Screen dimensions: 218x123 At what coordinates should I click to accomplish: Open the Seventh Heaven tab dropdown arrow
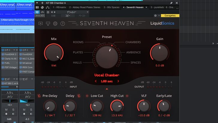coord(146,7)
